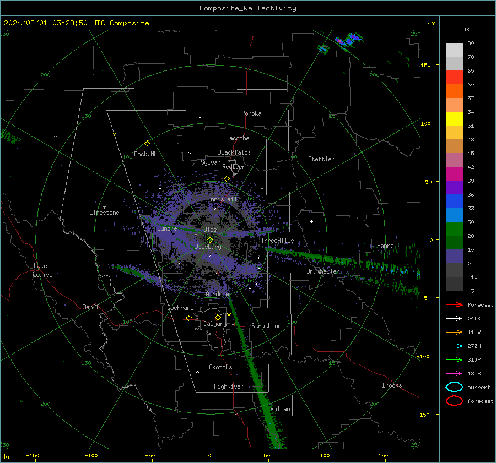
Task: Click the red forecast arrow in legend
Action: pos(454,304)
